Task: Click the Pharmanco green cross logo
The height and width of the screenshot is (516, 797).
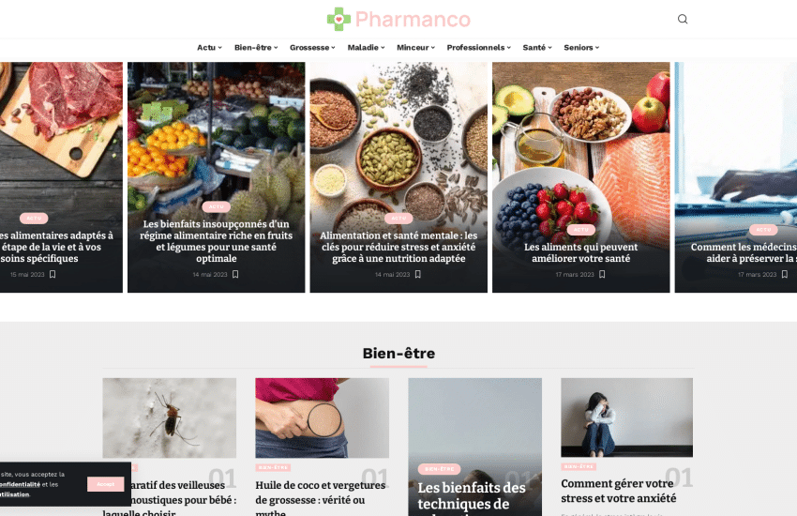Action: (338, 20)
